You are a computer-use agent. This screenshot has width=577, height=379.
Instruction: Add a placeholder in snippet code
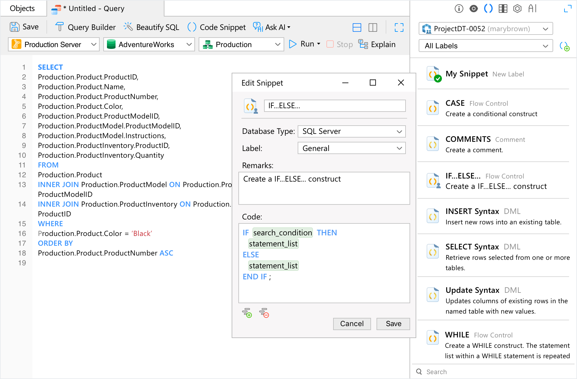pos(247,313)
